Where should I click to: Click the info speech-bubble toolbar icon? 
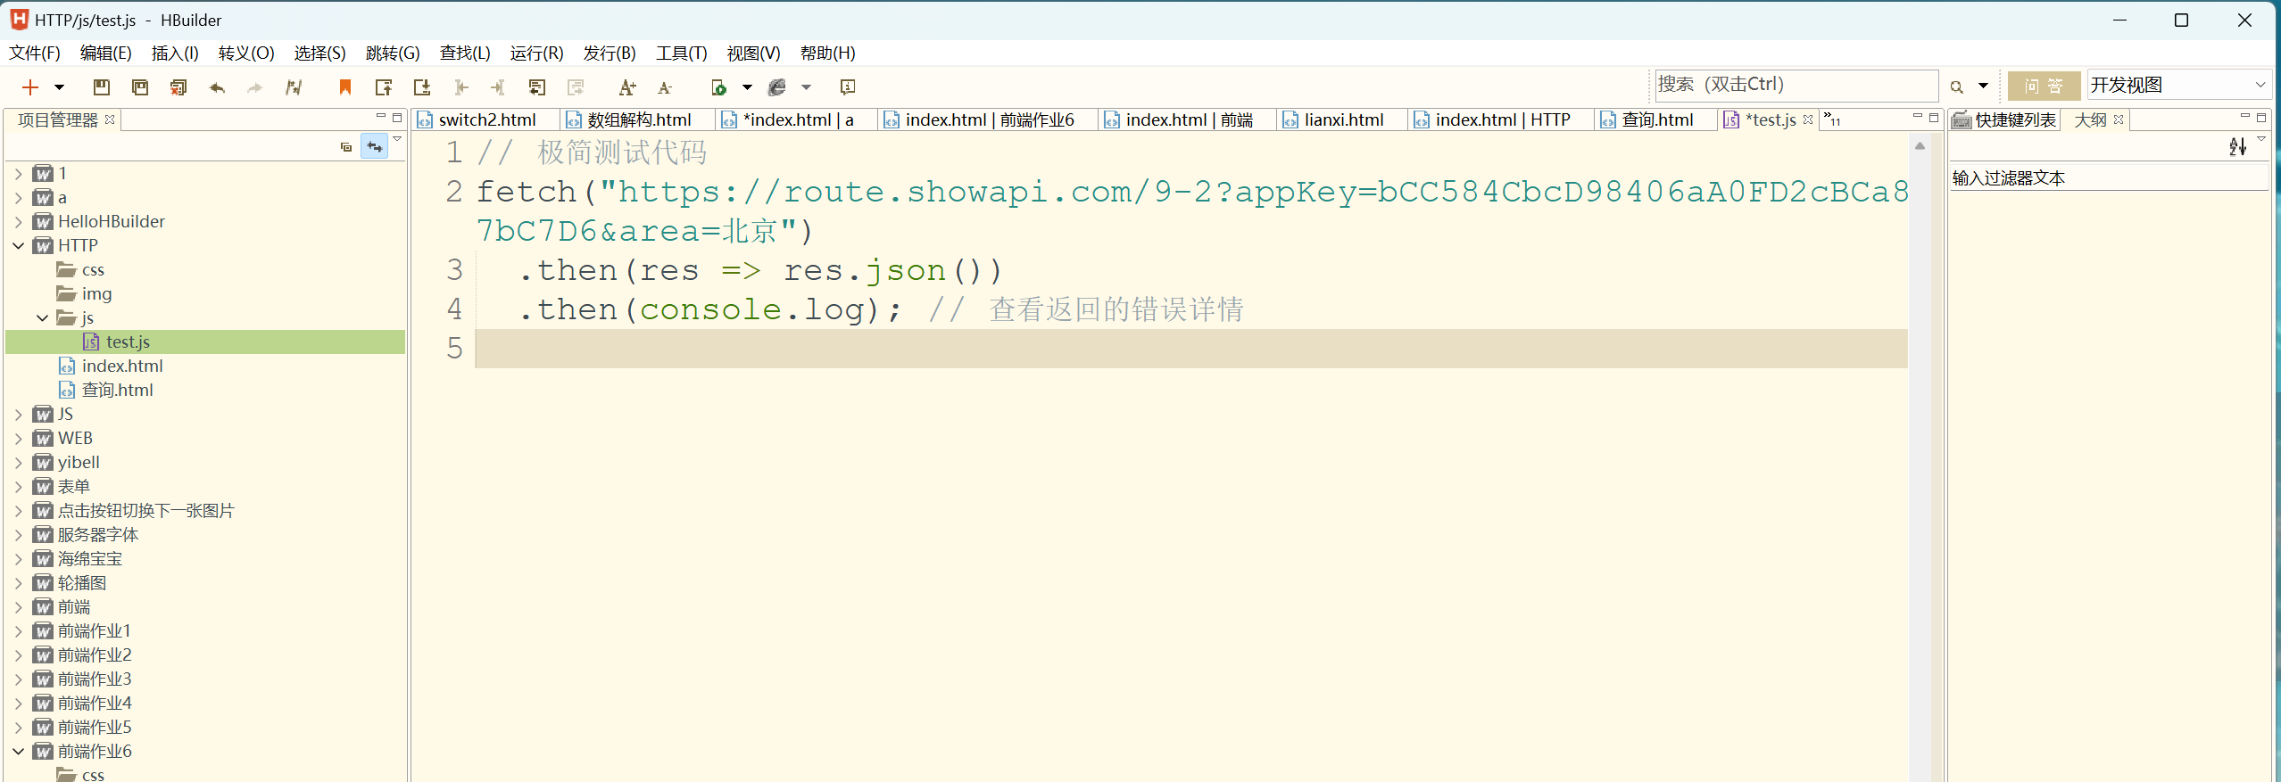pos(848,86)
